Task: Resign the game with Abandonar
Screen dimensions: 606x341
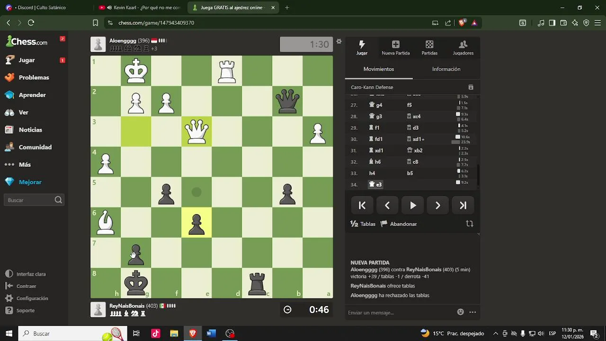Action: pos(399,224)
